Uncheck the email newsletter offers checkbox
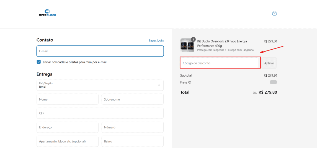 click(38, 62)
